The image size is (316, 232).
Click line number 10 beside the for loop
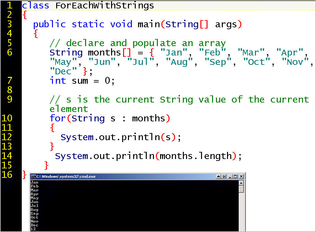[x=7, y=118]
